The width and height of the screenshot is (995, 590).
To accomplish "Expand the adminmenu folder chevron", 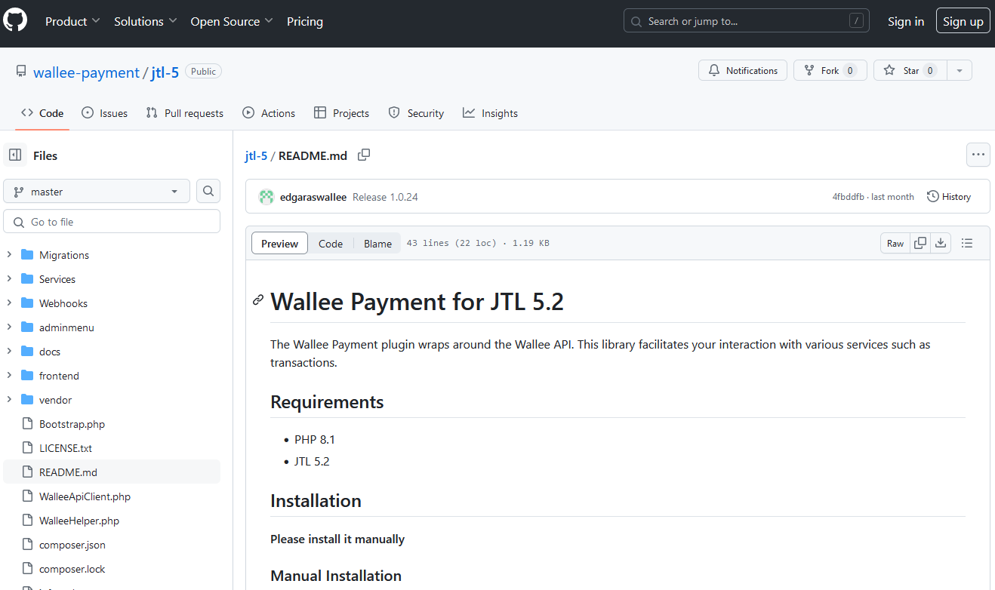I will 9,327.
